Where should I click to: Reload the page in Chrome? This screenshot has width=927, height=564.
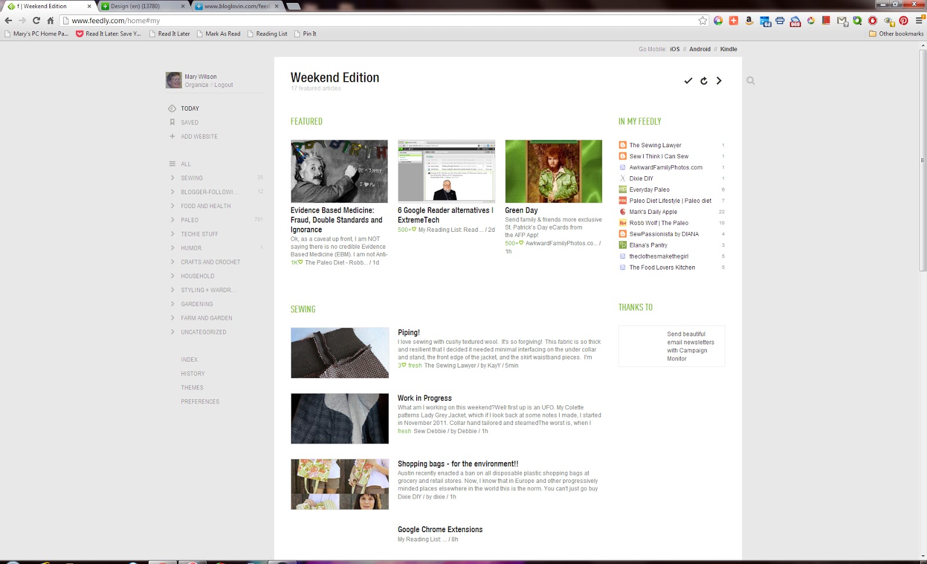coord(36,20)
